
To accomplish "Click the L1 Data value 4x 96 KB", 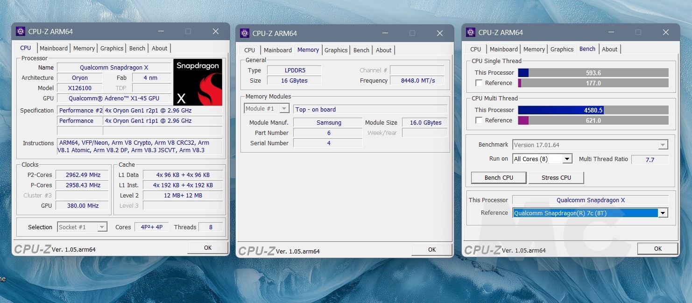I will pos(183,175).
